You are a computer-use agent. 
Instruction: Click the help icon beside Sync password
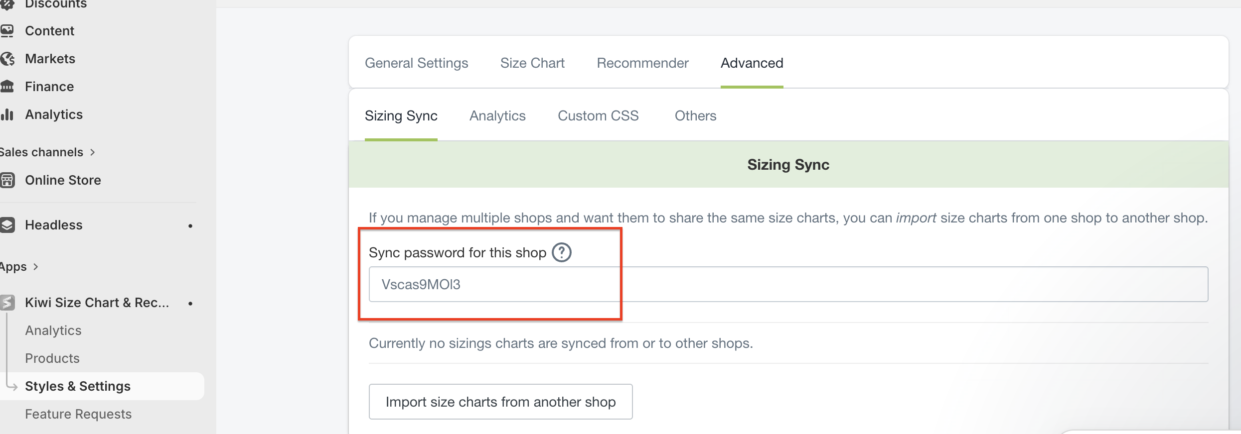(562, 252)
